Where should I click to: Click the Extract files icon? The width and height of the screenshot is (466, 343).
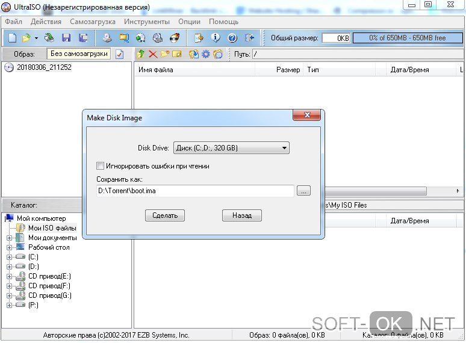coord(193,54)
